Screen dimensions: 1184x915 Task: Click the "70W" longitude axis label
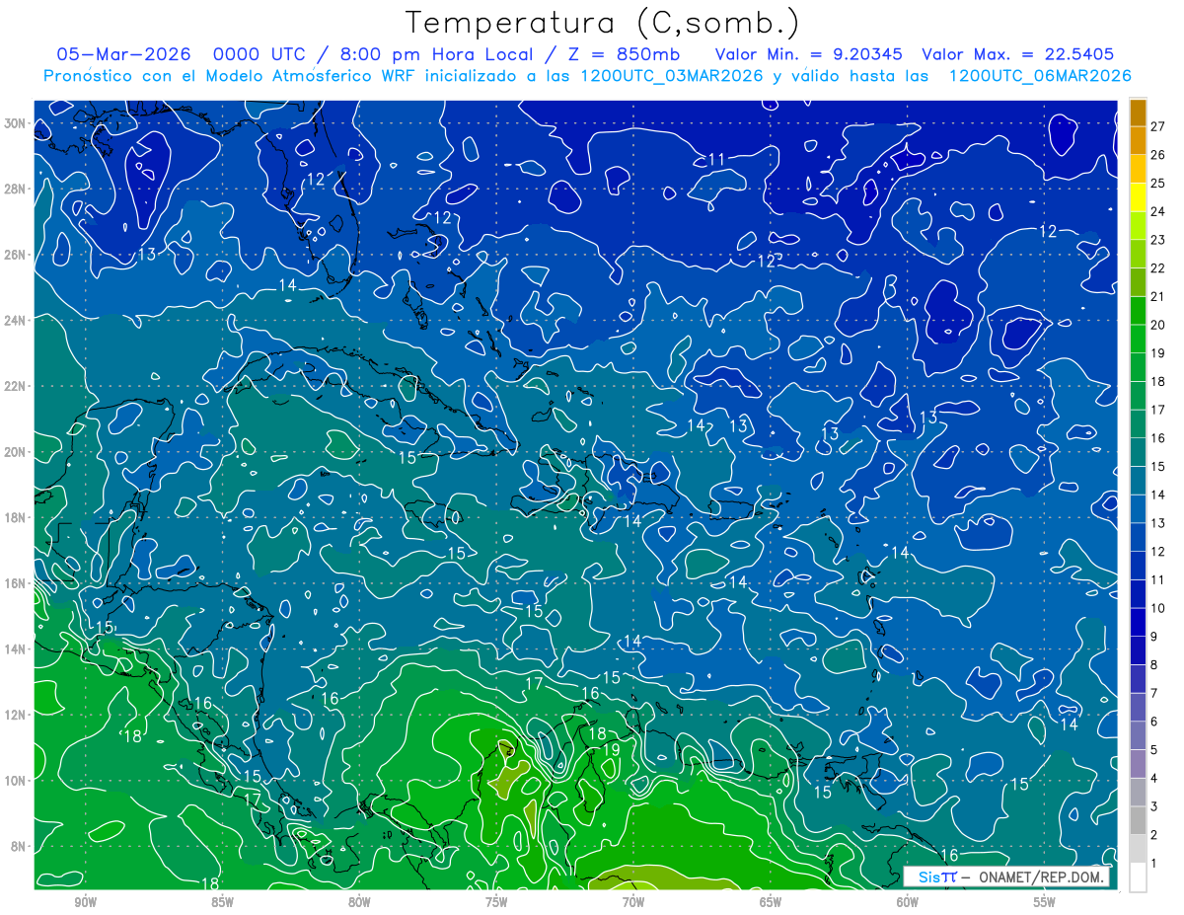(x=633, y=902)
